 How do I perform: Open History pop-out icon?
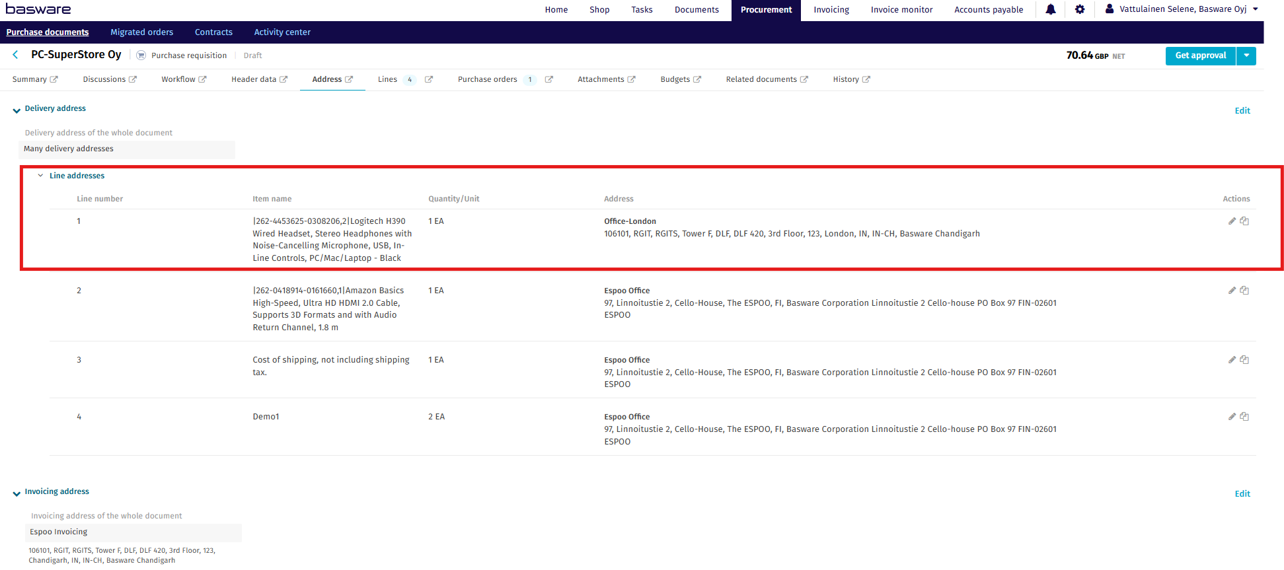coord(866,79)
